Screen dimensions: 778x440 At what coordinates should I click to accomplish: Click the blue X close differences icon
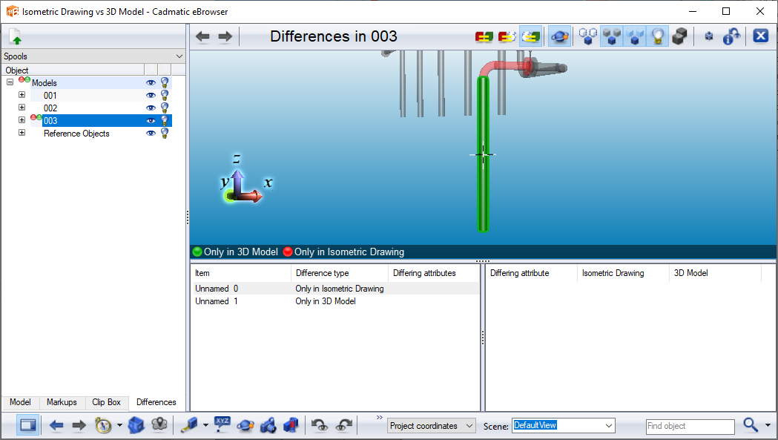pyautogui.click(x=760, y=36)
